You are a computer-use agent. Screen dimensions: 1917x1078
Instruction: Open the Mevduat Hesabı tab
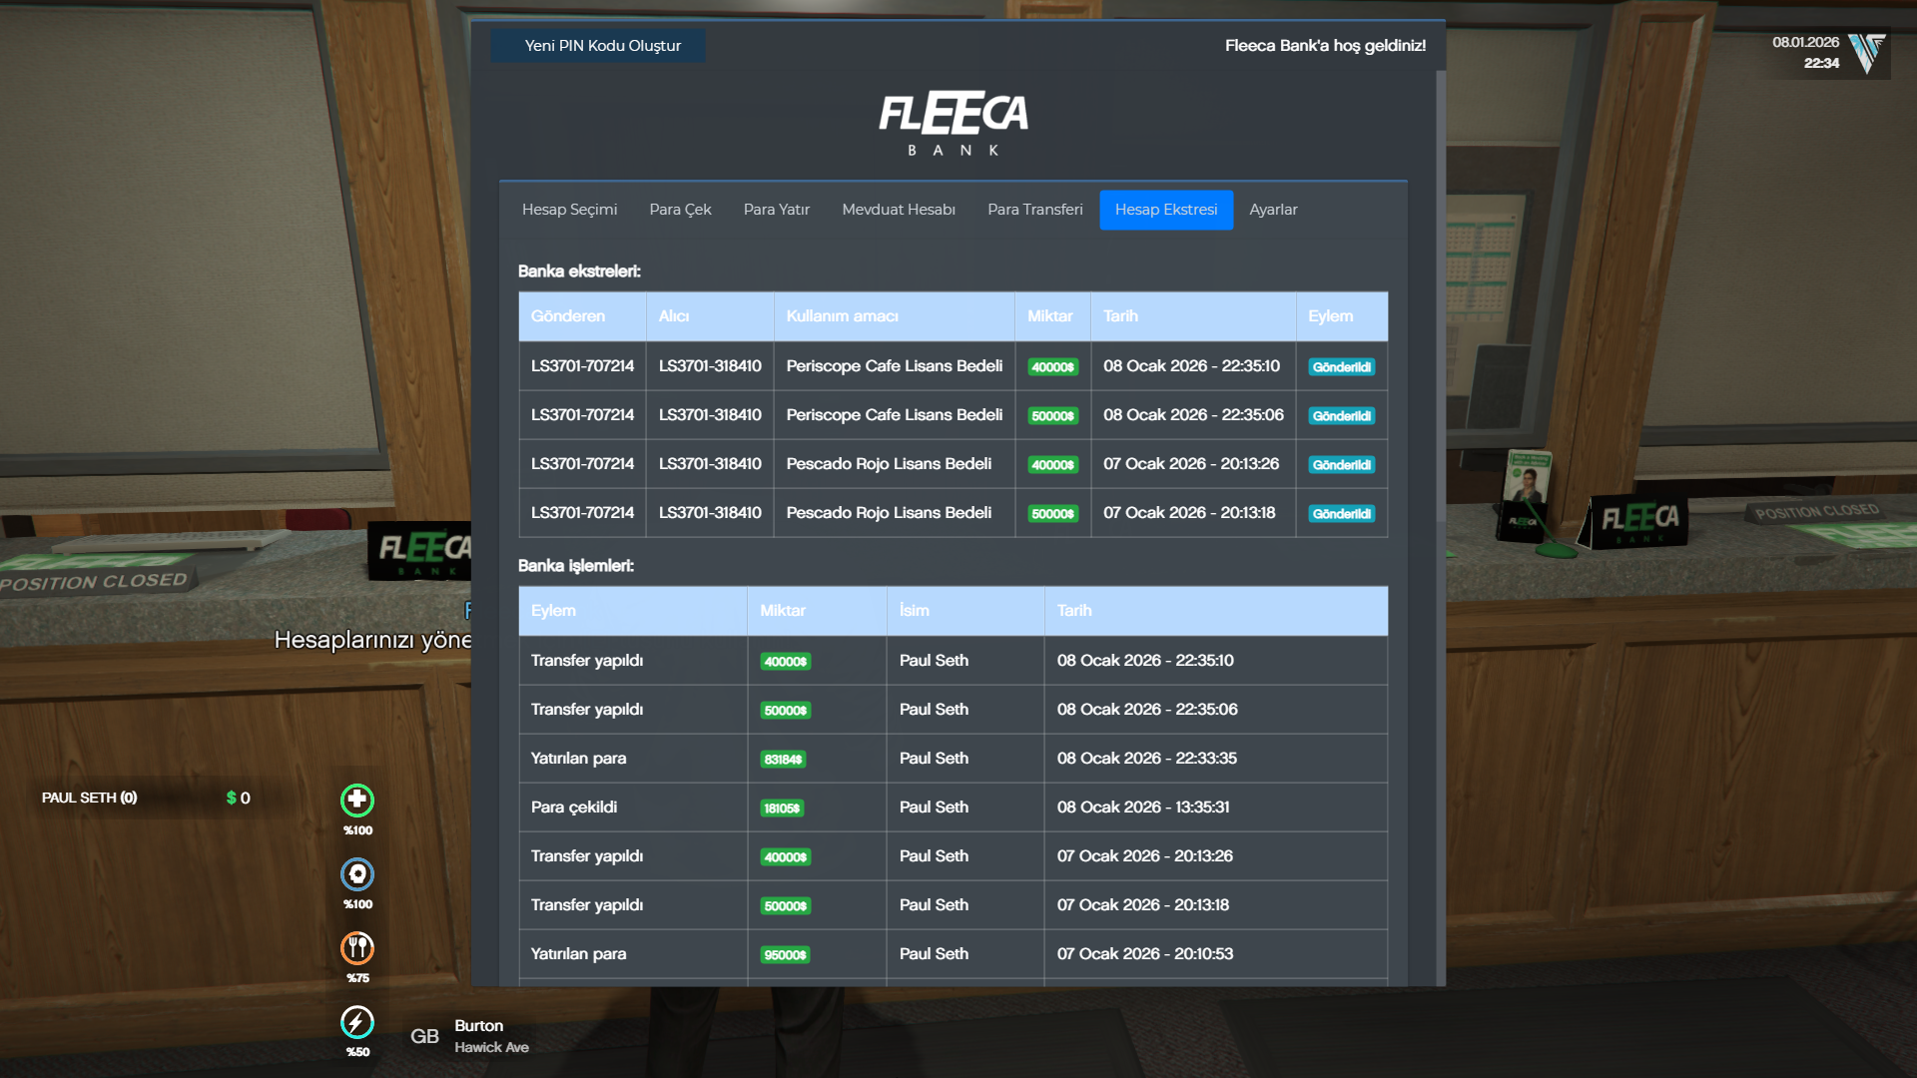pyautogui.click(x=899, y=210)
